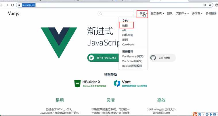Viewport: 218px width, 116px height.
Task: Click the browser forward arrow
Action: pyautogui.click(x=7, y=5)
